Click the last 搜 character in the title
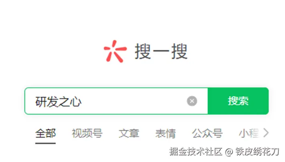The image size is (285, 162). click(x=180, y=51)
